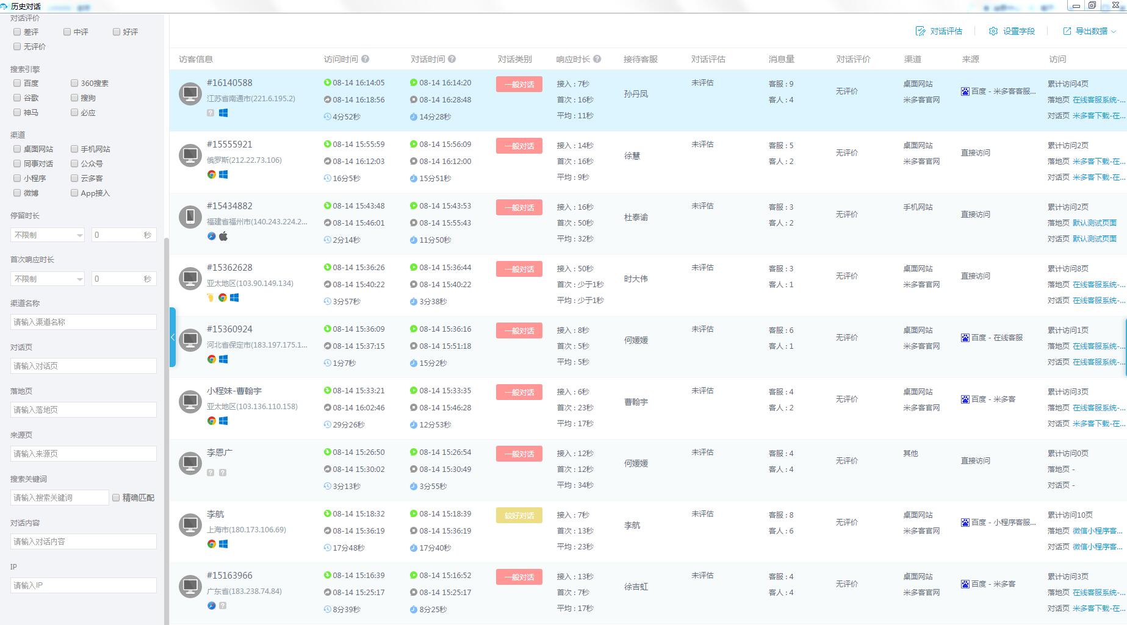The width and height of the screenshot is (1127, 625).
Task: Click the 对话类别 column header
Action: click(514, 59)
